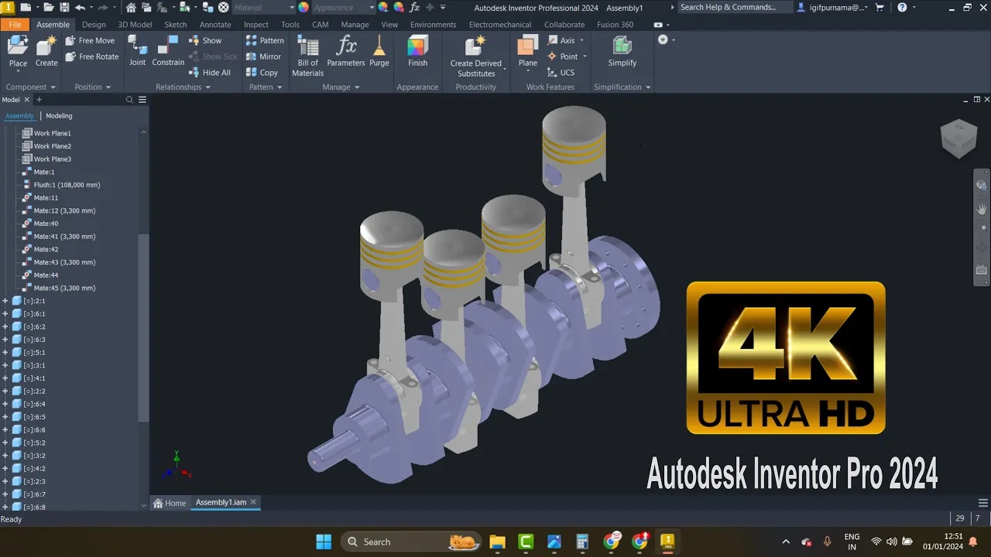This screenshot has width=991, height=557.
Task: Open the igifpurnama account menu
Action: (833, 7)
